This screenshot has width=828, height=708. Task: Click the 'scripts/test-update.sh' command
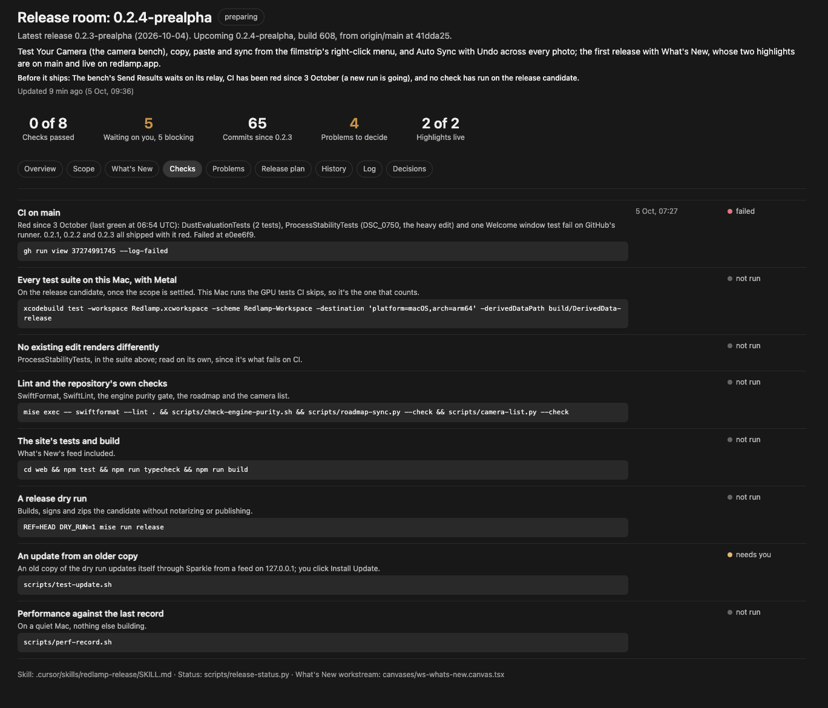point(323,585)
